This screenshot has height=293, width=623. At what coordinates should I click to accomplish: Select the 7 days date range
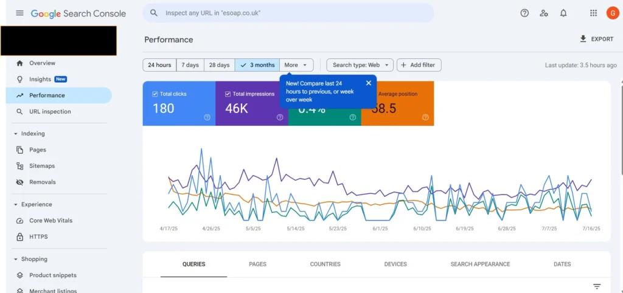point(190,65)
